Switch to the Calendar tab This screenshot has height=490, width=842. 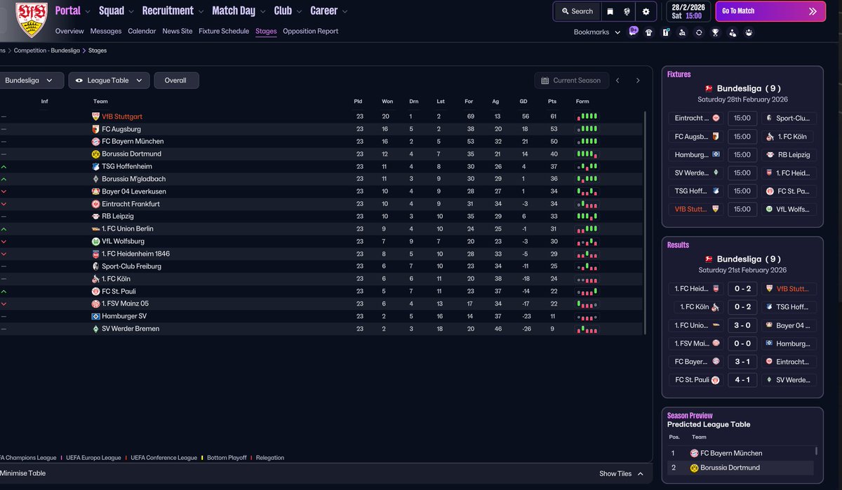coord(142,32)
